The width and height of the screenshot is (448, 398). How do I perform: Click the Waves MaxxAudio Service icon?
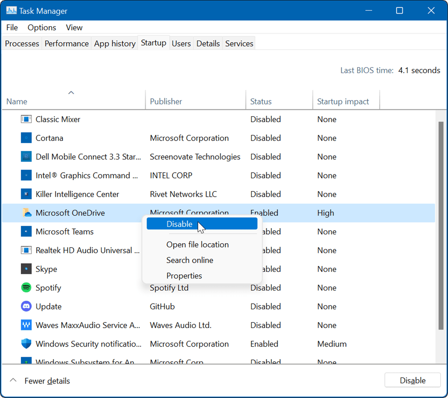(x=26, y=325)
